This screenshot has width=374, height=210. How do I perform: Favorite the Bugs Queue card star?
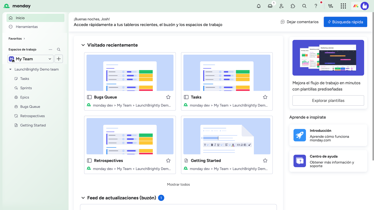point(168,97)
